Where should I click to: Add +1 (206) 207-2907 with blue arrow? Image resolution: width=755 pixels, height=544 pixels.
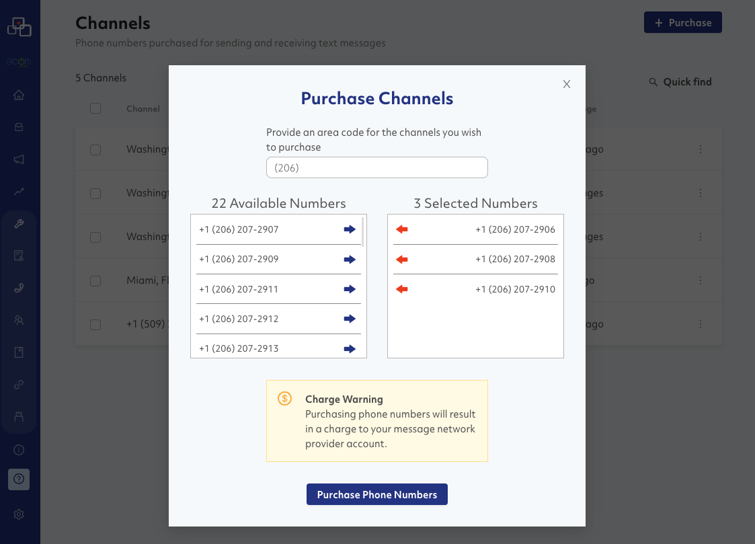click(x=350, y=229)
